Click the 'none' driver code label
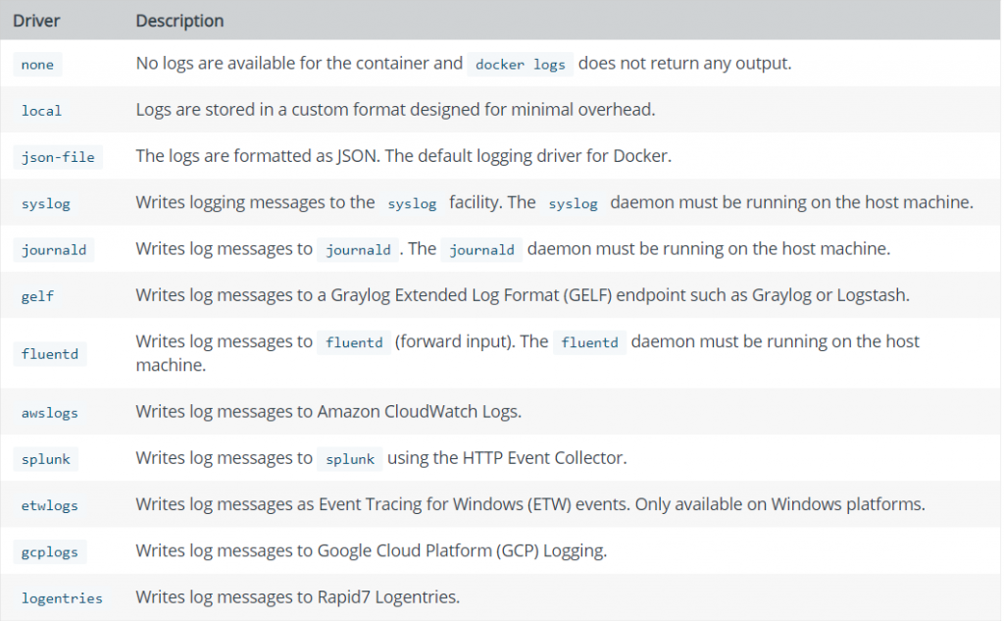This screenshot has width=1004, height=621. 37,65
